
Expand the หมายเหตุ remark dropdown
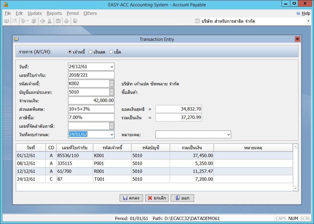click(228, 134)
